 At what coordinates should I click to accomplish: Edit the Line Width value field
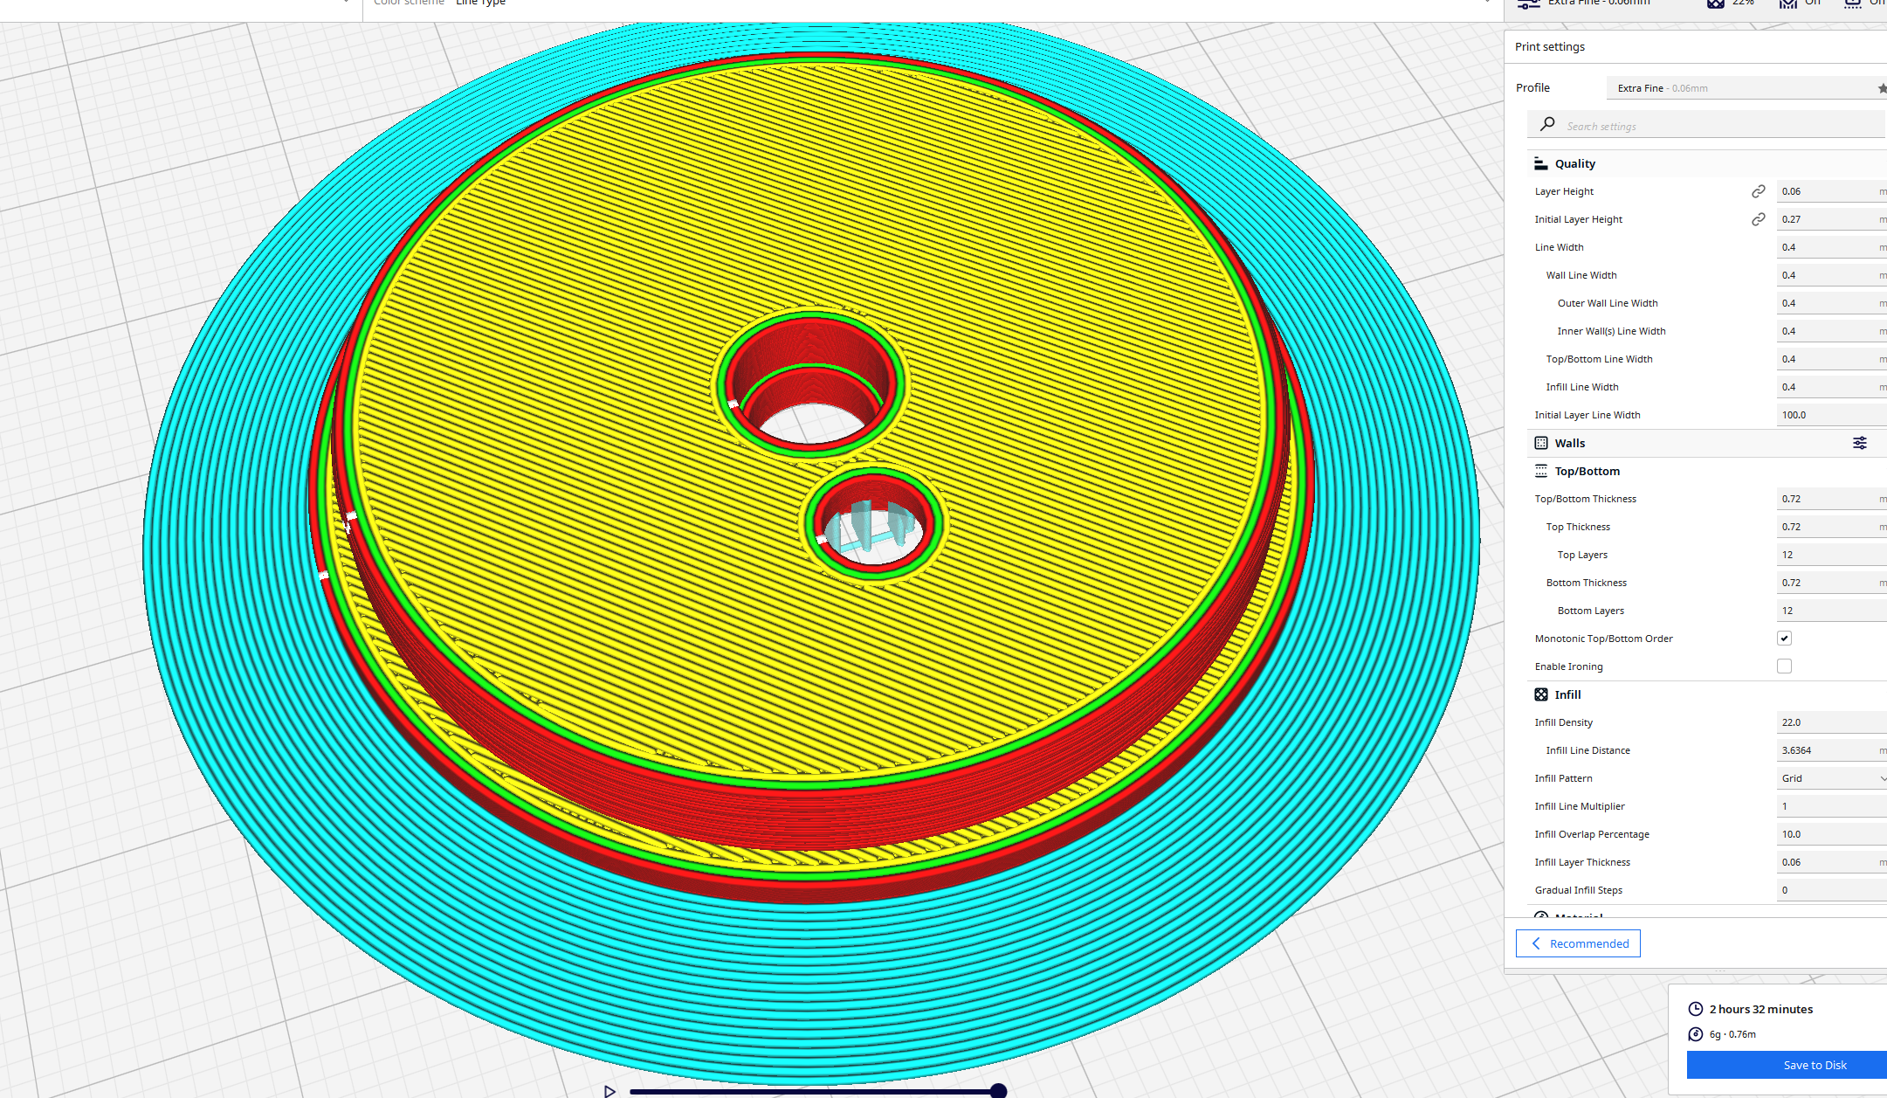tap(1832, 247)
